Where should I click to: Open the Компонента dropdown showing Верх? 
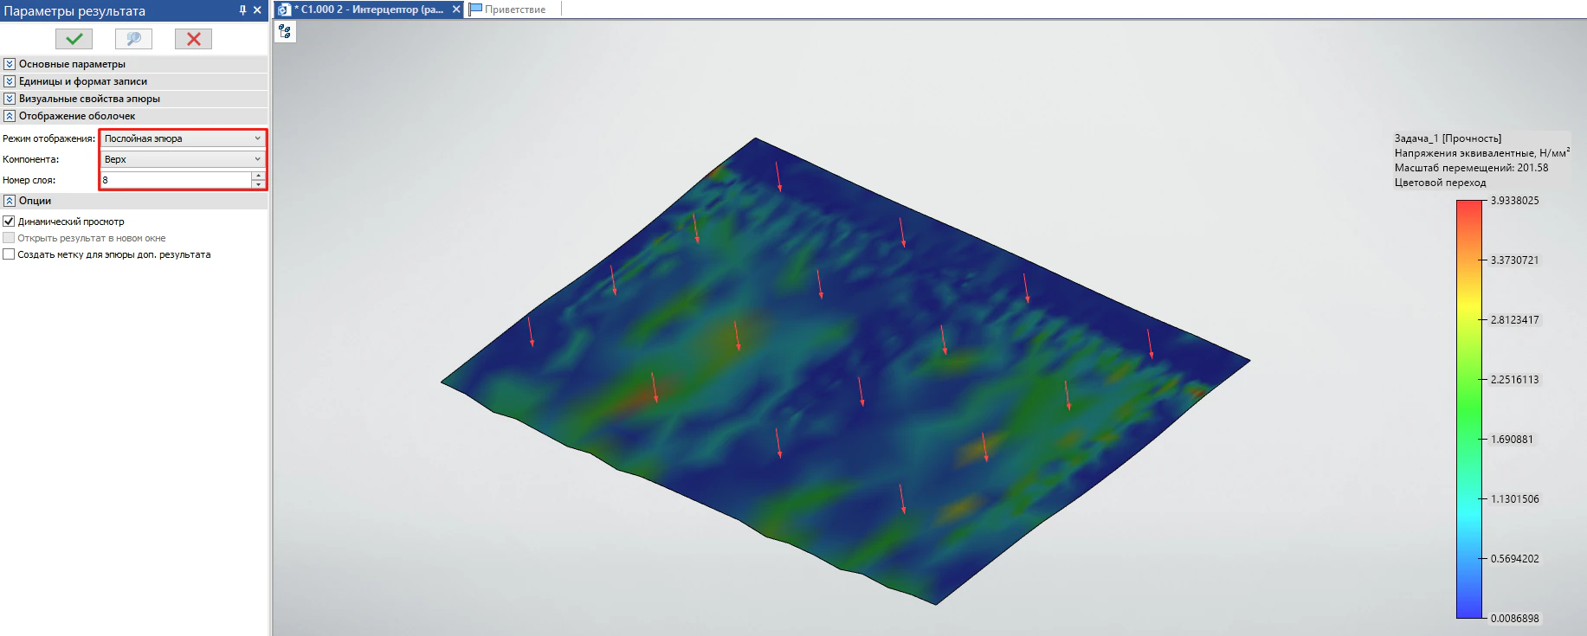pyautogui.click(x=183, y=159)
